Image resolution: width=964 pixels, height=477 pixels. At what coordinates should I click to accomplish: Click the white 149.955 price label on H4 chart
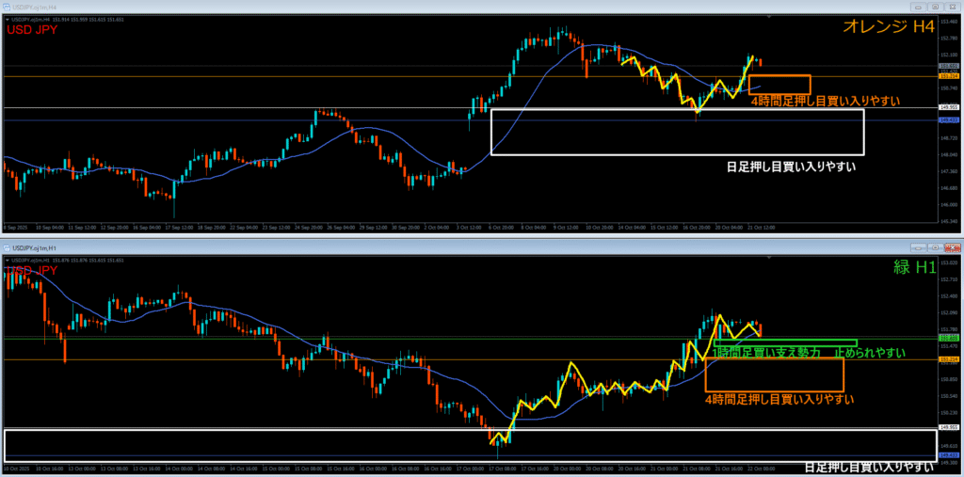point(948,108)
